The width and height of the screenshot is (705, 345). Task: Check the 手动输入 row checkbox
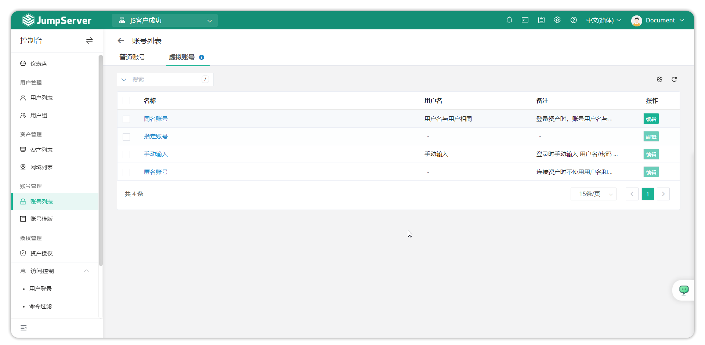click(x=126, y=155)
